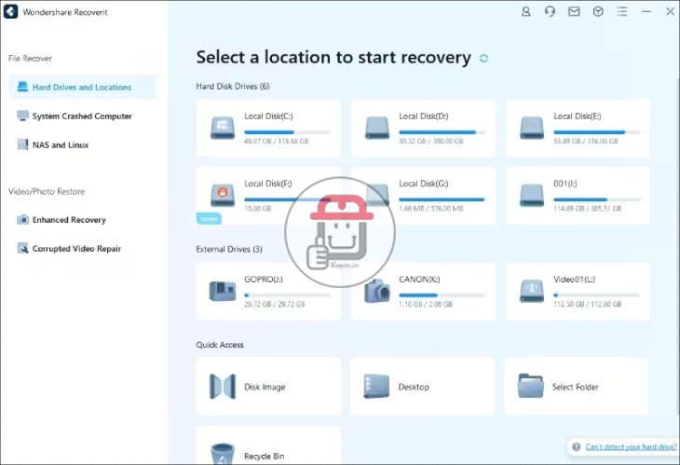Click the Select Folder icon
The height and width of the screenshot is (465, 680).
[530, 386]
